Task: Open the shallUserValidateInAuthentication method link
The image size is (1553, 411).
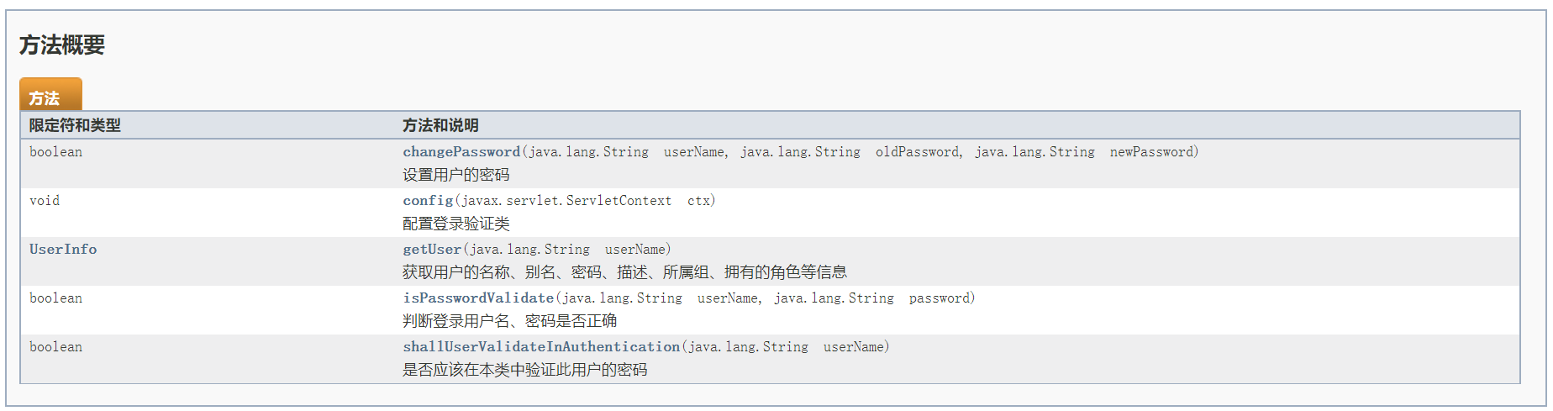Action: tap(541, 347)
